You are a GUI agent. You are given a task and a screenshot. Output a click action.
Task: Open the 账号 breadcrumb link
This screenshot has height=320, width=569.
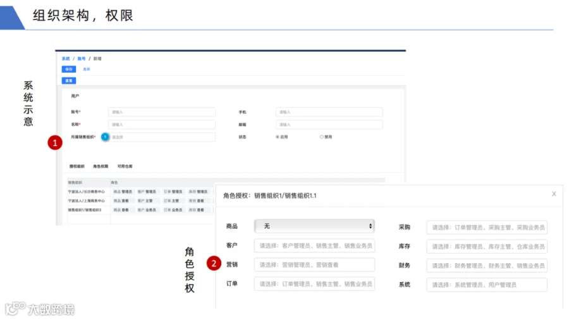pos(82,58)
